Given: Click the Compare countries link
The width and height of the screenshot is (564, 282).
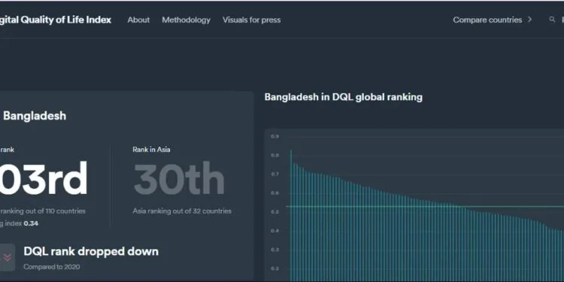Looking at the screenshot, I should 487,20.
